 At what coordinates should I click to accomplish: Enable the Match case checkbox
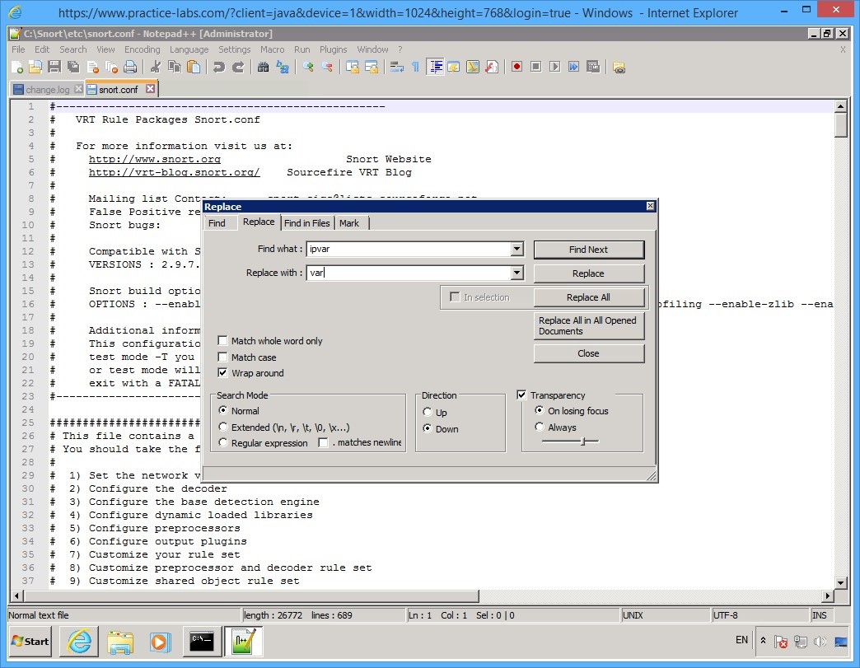point(222,357)
